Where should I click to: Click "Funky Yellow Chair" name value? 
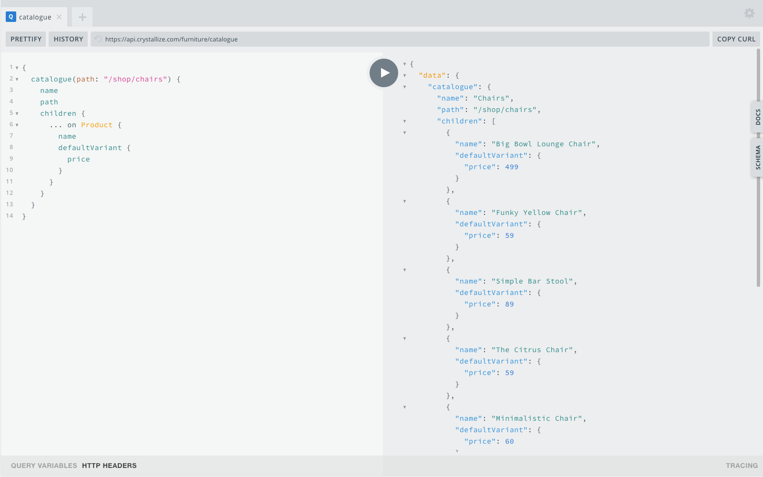coord(537,213)
